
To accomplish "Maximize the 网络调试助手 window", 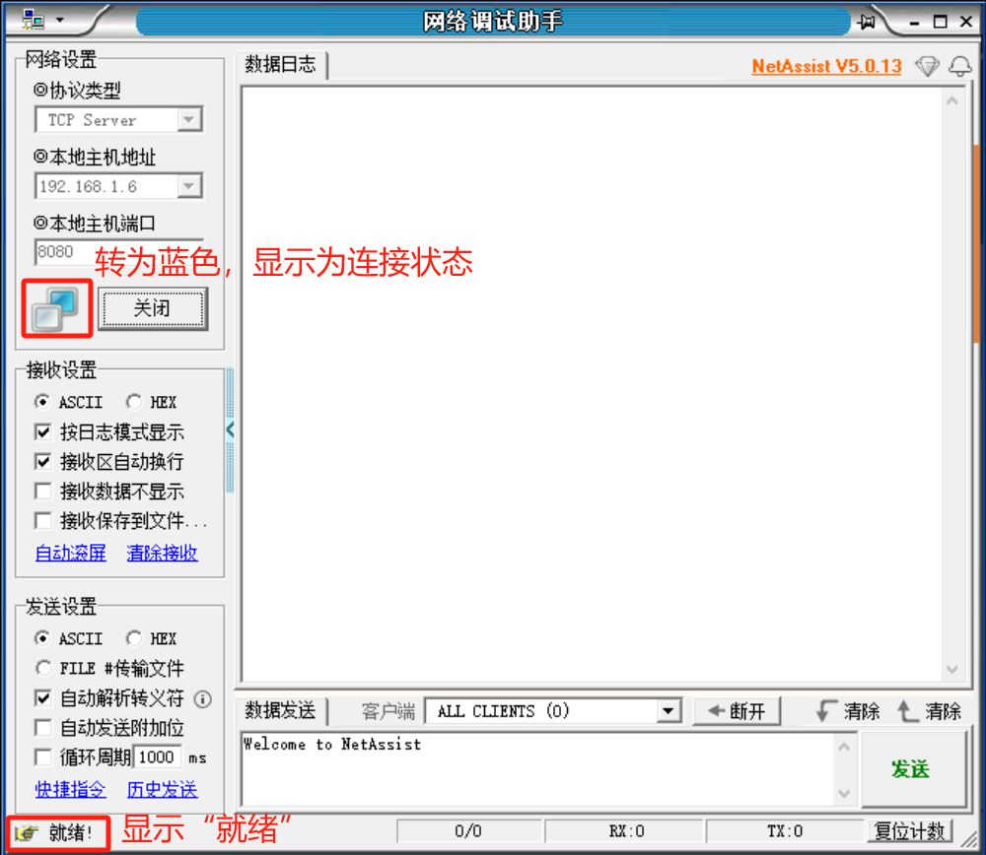I will tap(940, 22).
